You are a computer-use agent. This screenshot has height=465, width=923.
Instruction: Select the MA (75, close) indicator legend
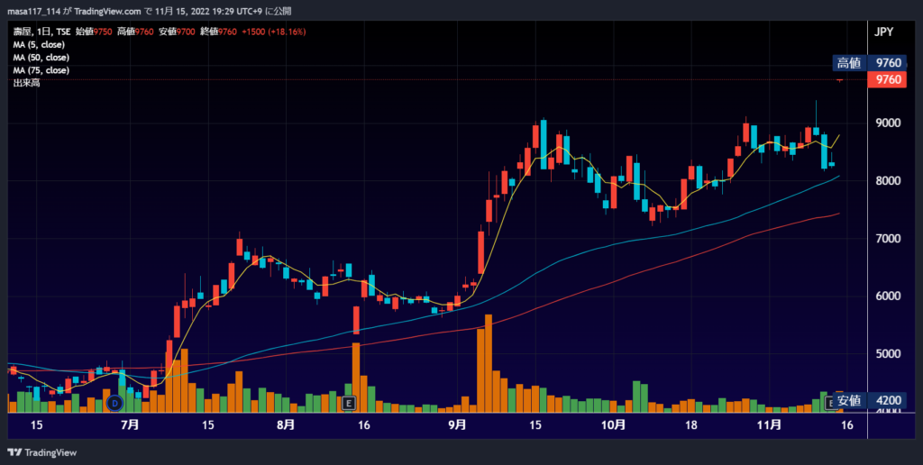[x=41, y=70]
